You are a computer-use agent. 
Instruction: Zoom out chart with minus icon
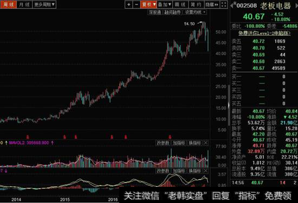136,4
